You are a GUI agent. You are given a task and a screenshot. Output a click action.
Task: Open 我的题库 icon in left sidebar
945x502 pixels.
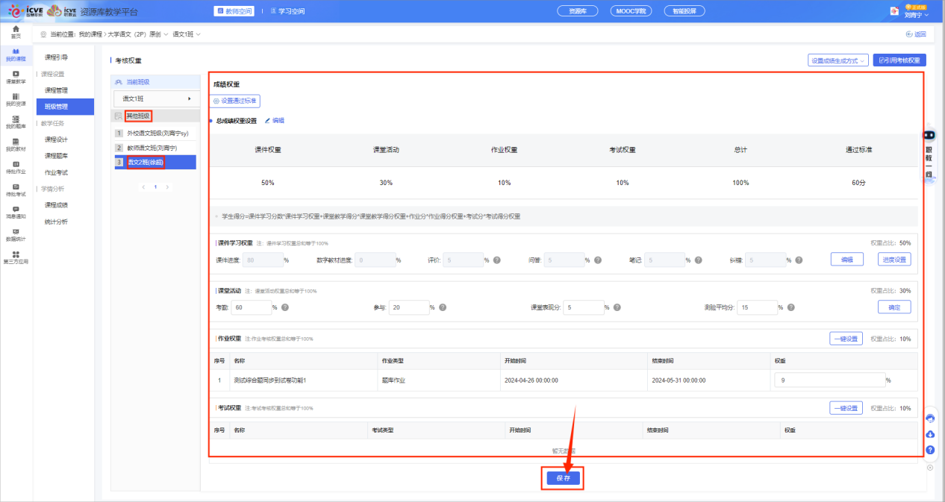pyautogui.click(x=16, y=122)
